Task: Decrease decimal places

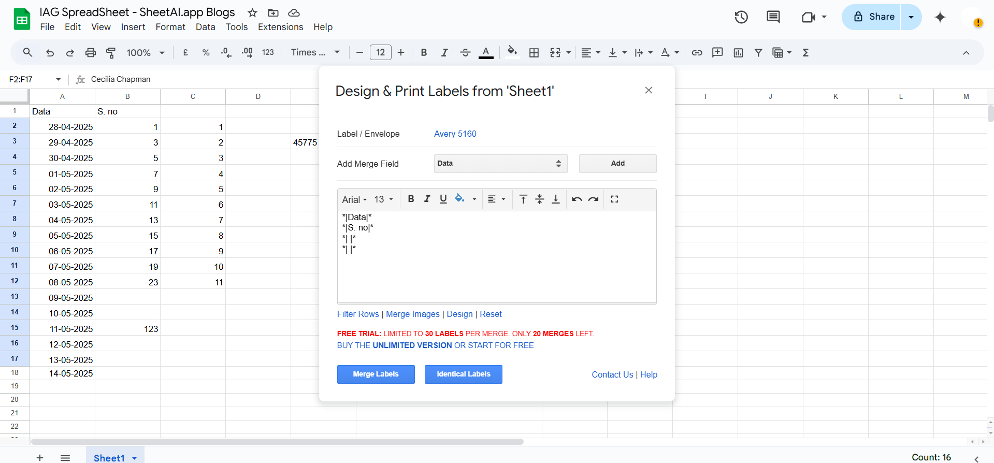Action: (226, 52)
